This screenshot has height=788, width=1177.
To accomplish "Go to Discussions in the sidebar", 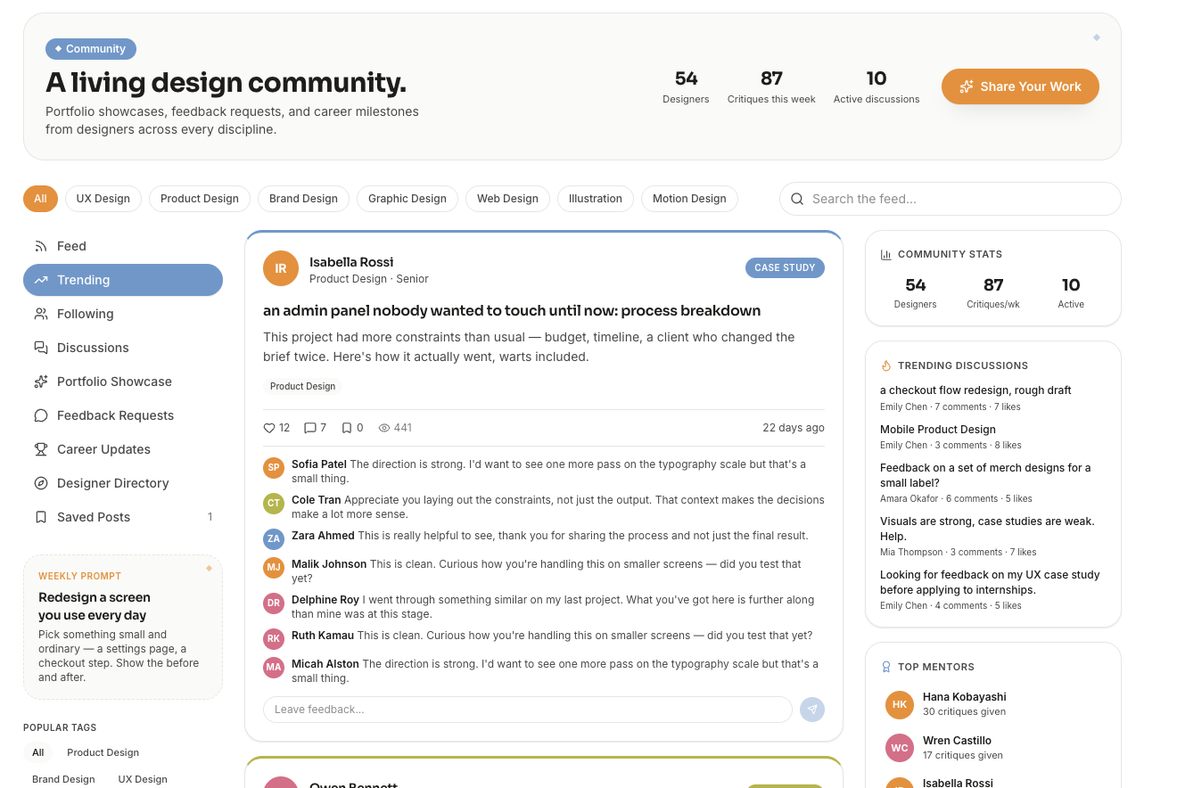I will click(123, 348).
